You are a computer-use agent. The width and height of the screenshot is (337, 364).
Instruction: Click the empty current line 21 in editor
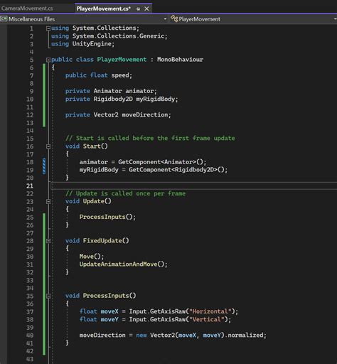194,186
